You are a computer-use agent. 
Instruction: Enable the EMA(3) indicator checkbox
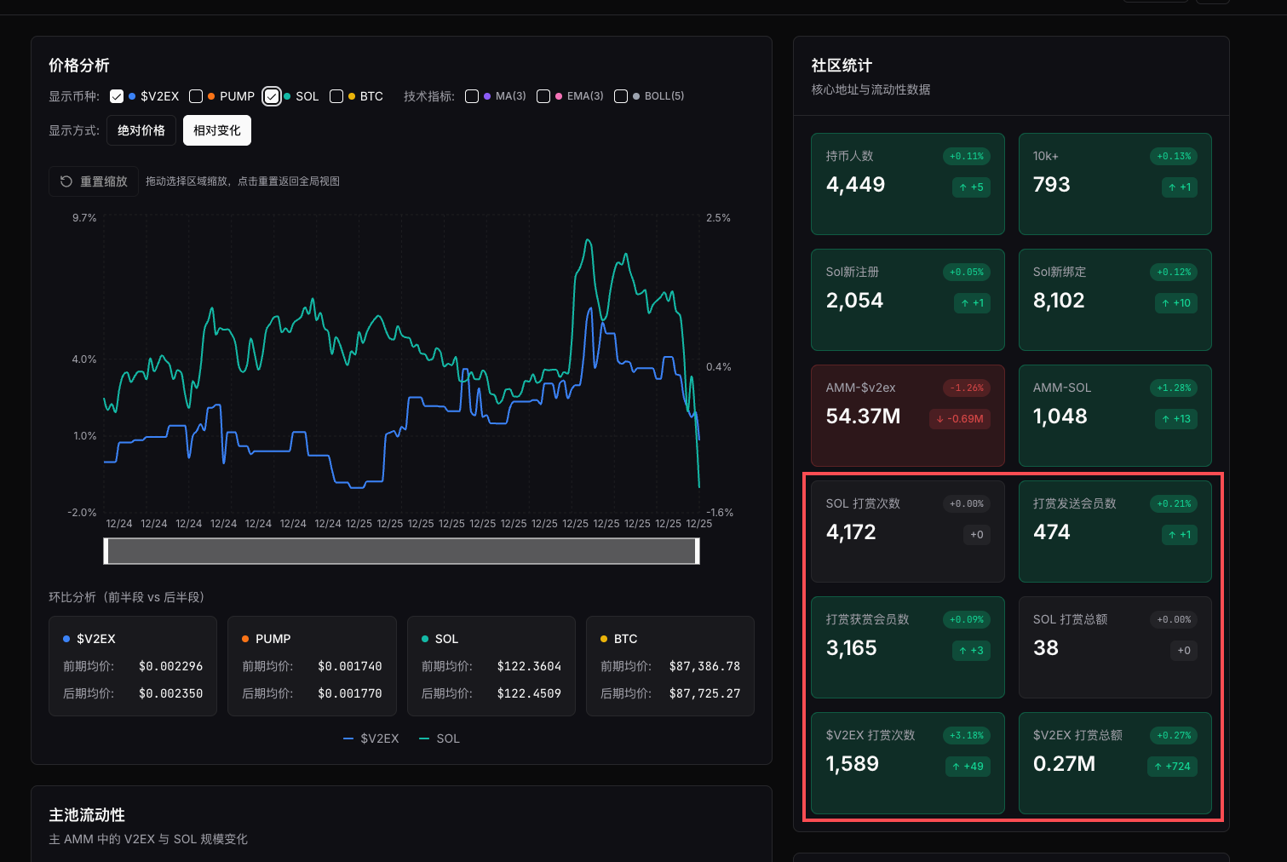[543, 96]
